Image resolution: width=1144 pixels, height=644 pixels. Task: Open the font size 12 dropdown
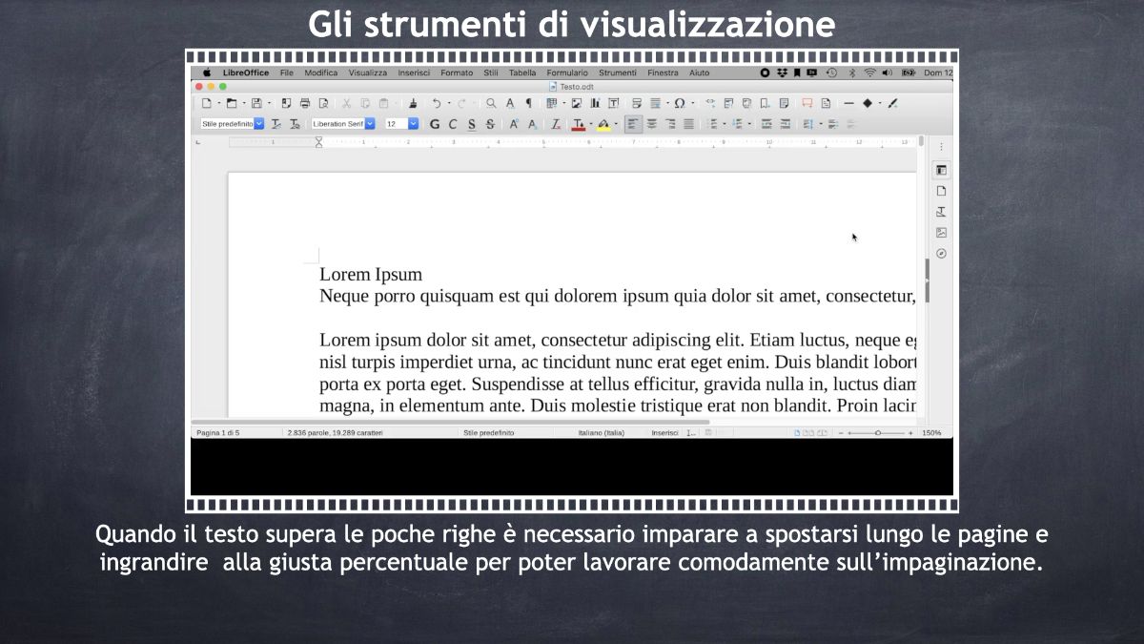pyautogui.click(x=413, y=124)
